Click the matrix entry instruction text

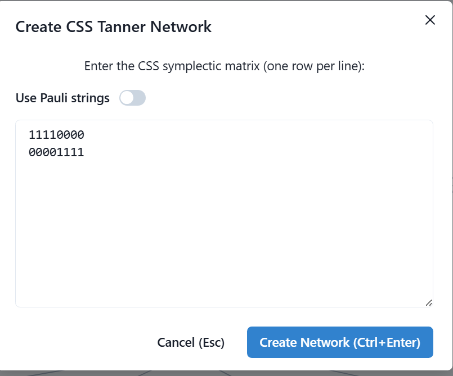pos(224,66)
